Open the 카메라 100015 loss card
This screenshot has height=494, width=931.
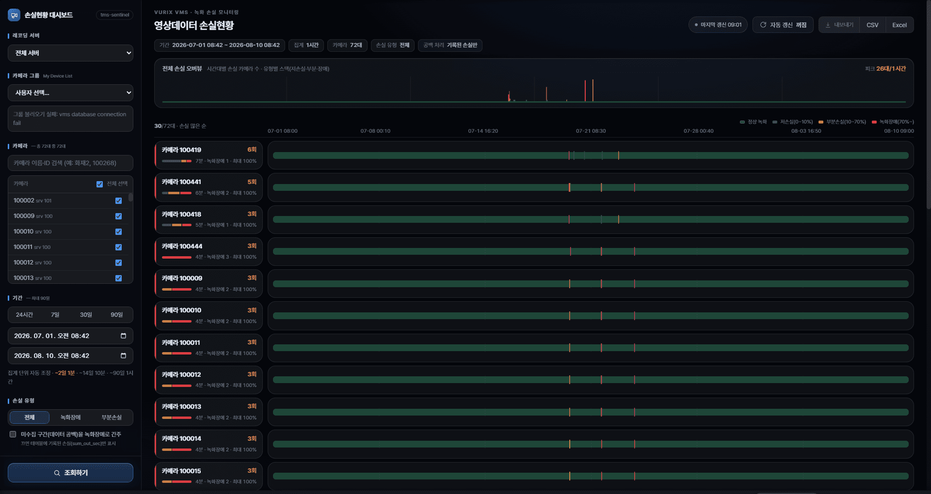(209, 476)
